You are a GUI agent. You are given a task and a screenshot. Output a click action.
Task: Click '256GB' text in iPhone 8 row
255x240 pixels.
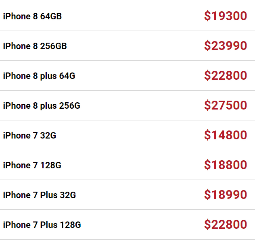point(54,46)
